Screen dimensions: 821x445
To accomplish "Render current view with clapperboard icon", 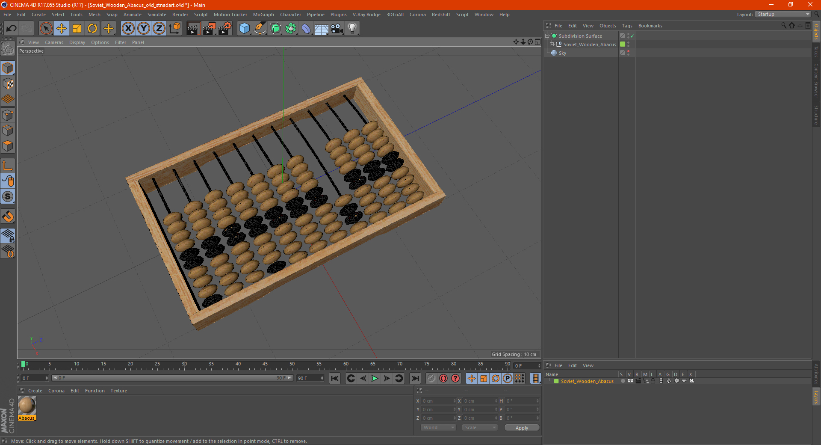I will [x=193, y=29].
